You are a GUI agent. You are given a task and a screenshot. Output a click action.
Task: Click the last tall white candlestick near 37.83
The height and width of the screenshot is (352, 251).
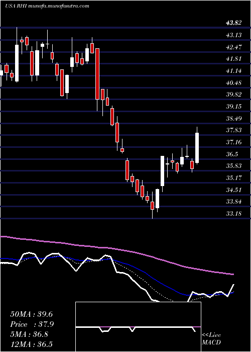point(197,148)
